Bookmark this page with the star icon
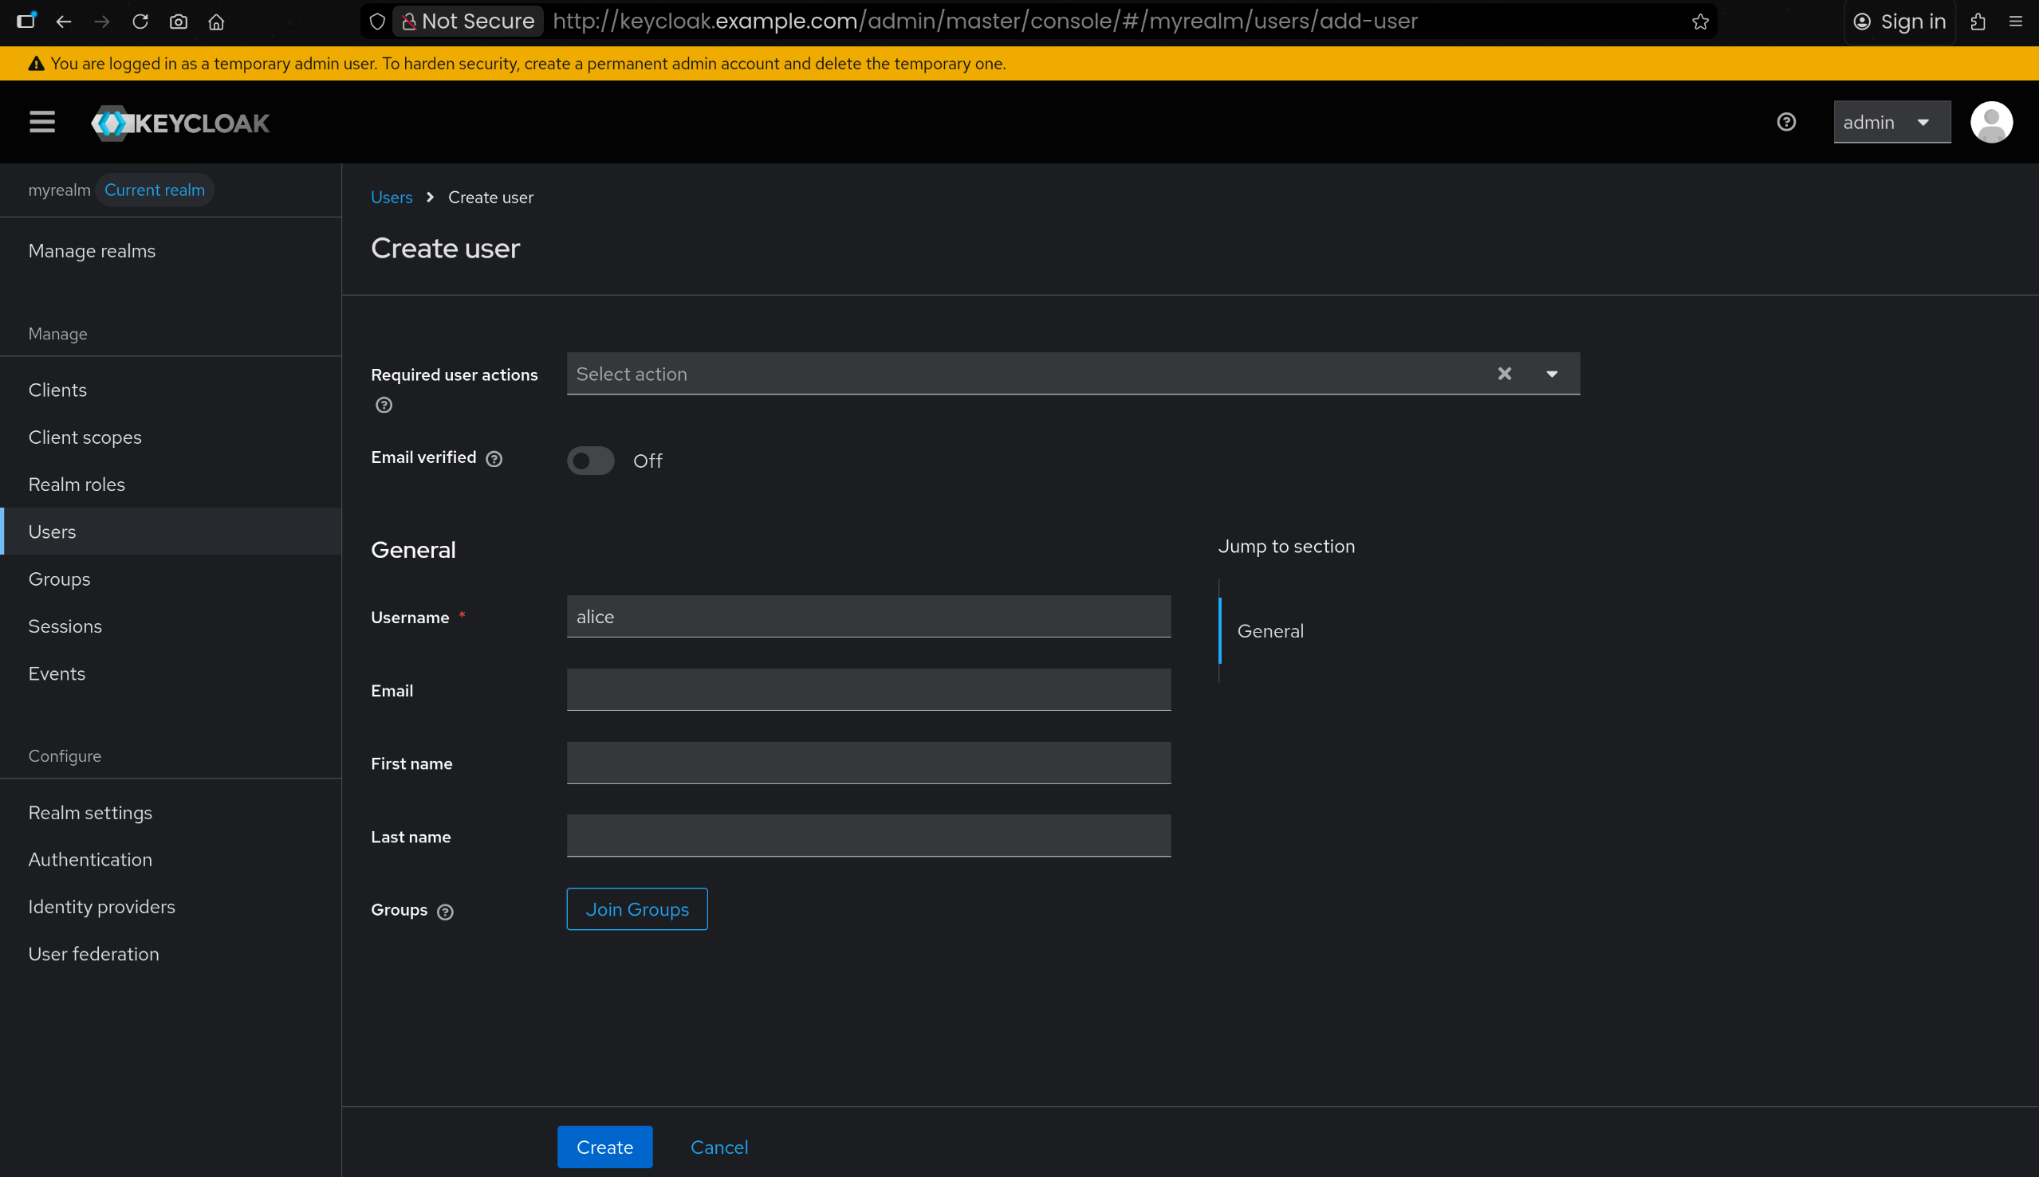This screenshot has height=1177, width=2039. (1700, 22)
